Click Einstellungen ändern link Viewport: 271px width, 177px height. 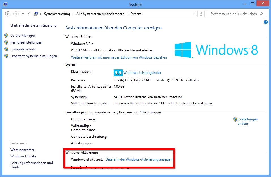click(247, 122)
